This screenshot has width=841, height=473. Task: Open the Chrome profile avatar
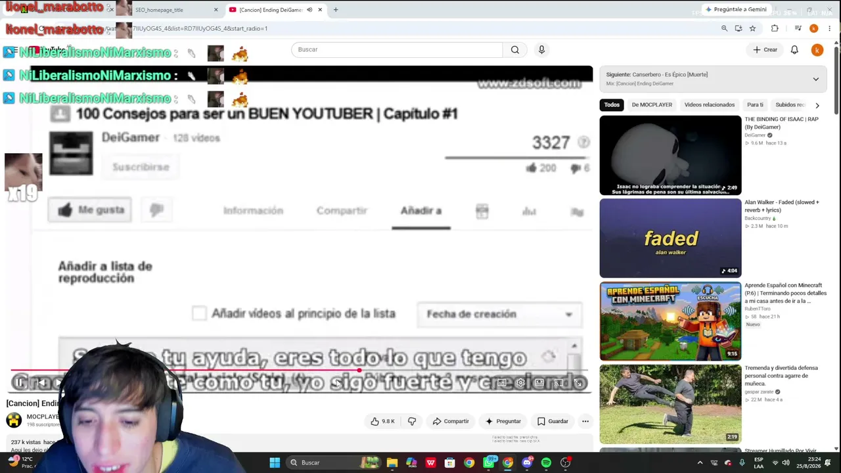pos(813,28)
